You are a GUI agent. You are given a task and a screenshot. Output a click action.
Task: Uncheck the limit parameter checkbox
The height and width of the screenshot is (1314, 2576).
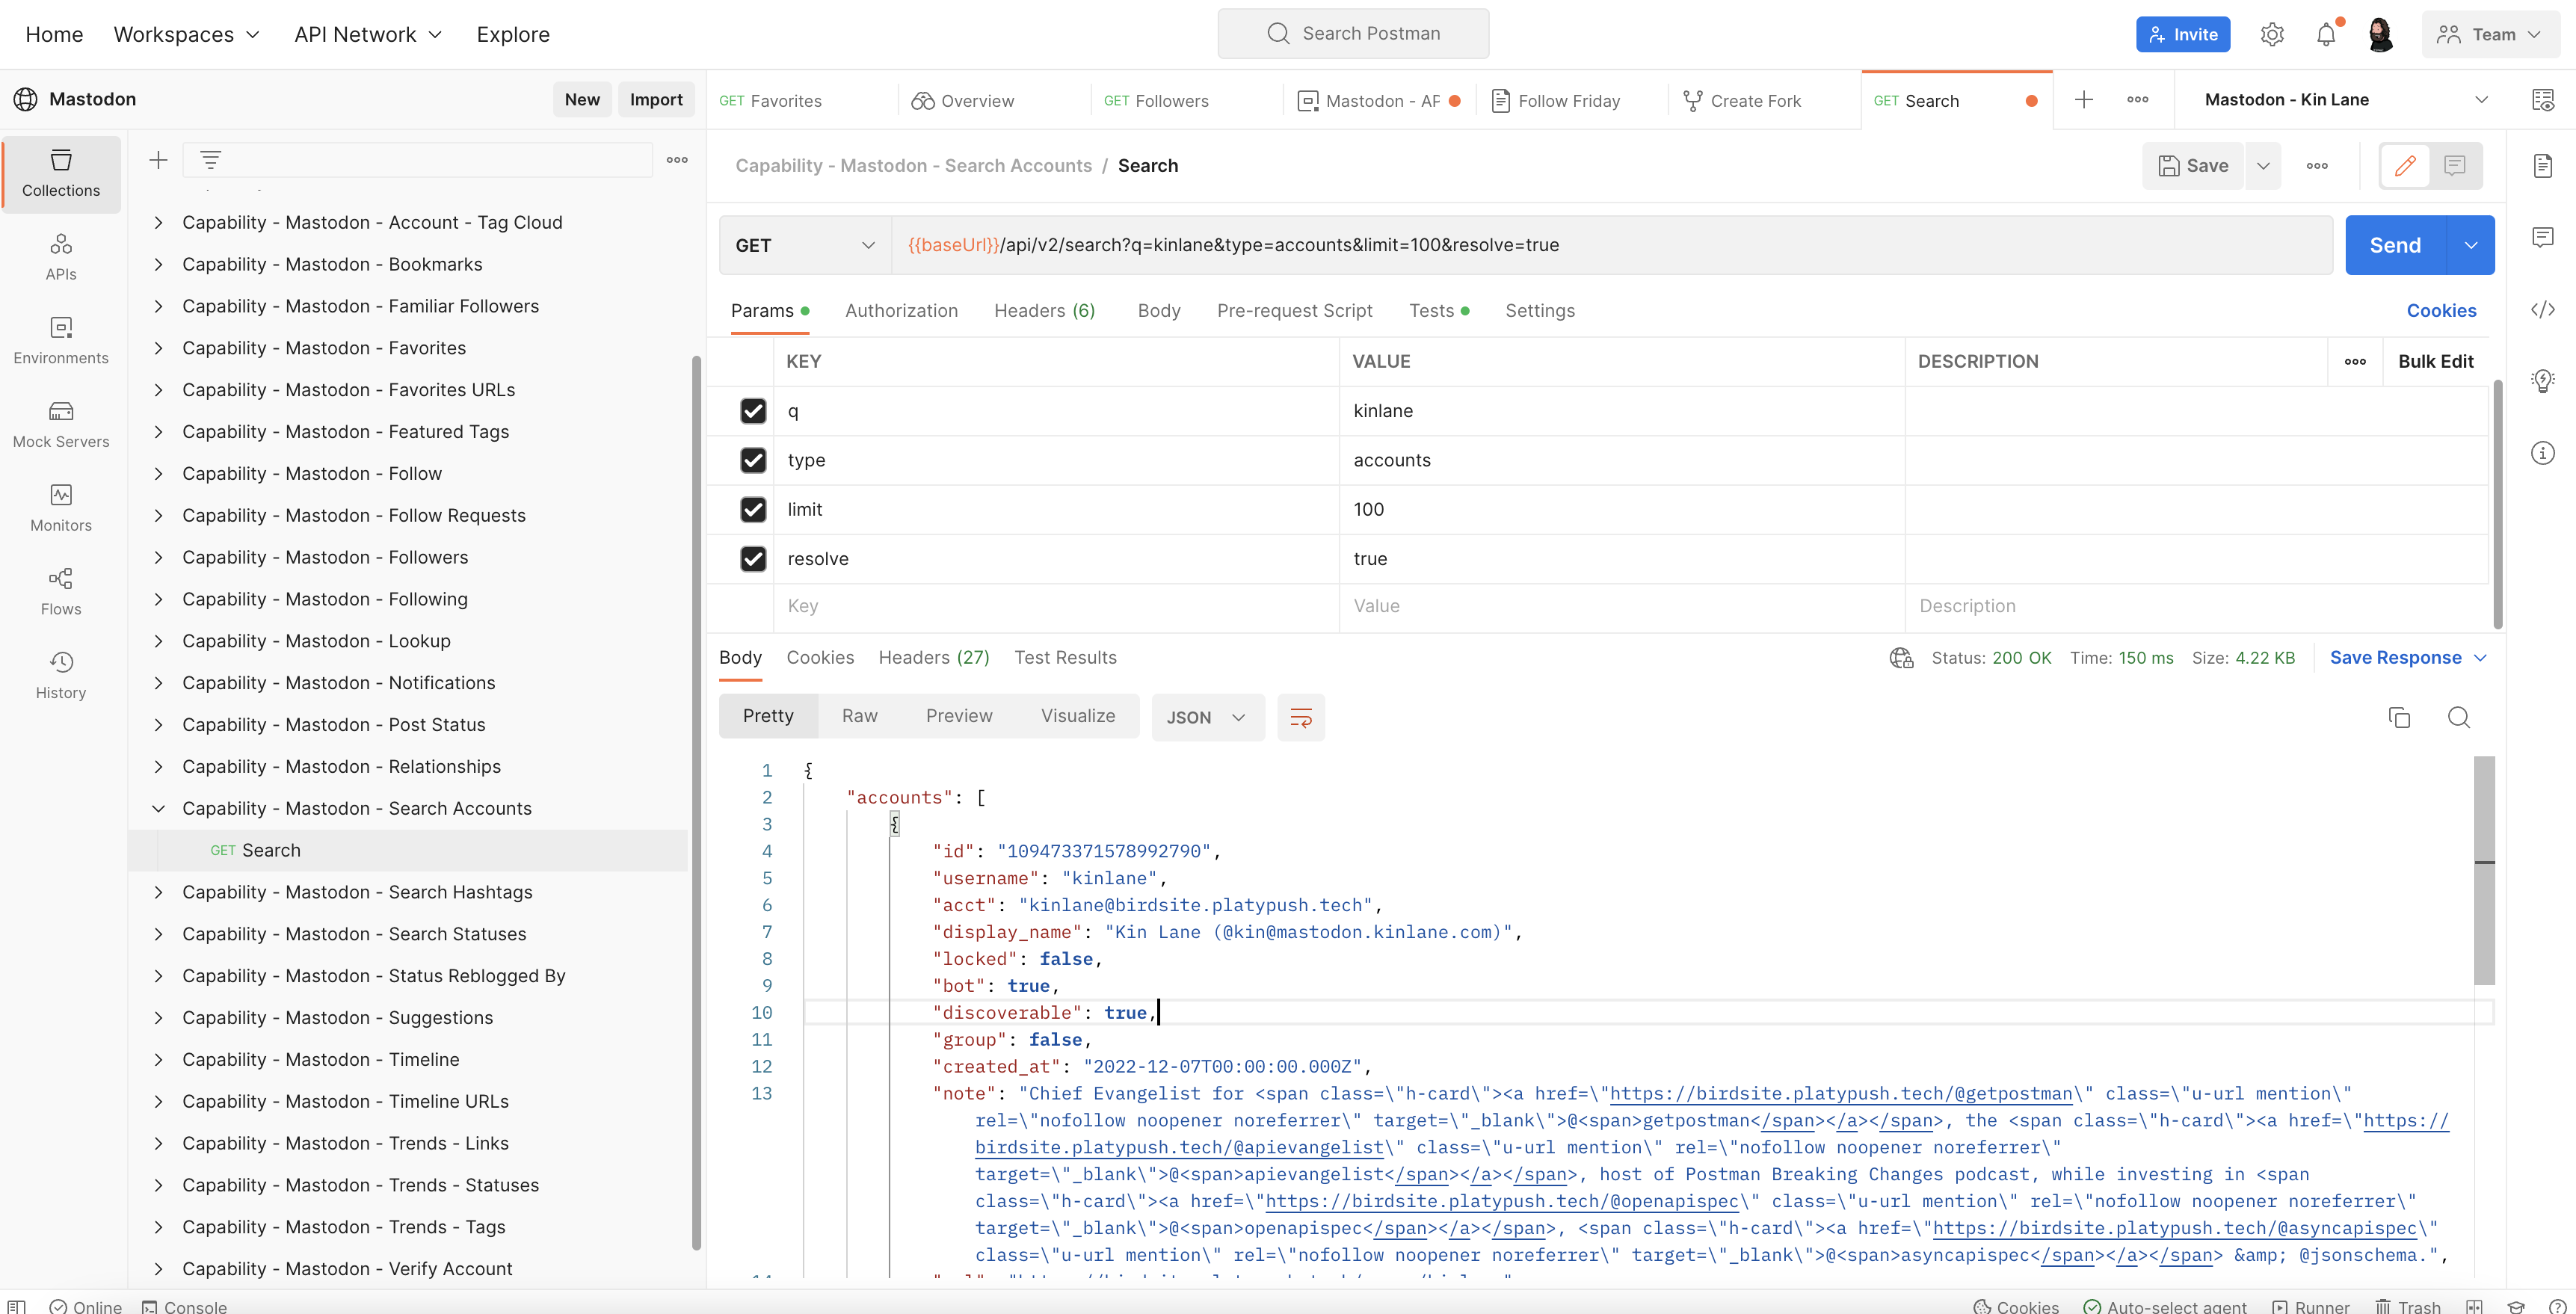(753, 510)
